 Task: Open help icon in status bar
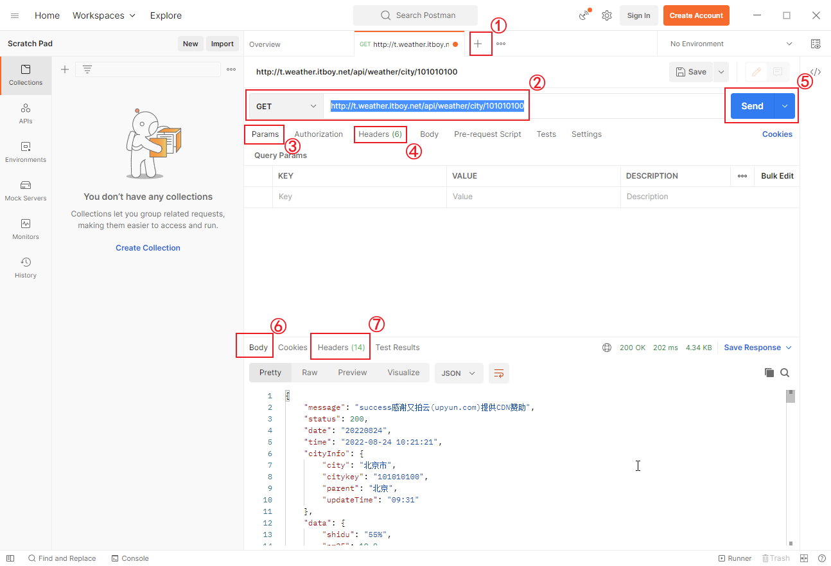click(821, 558)
